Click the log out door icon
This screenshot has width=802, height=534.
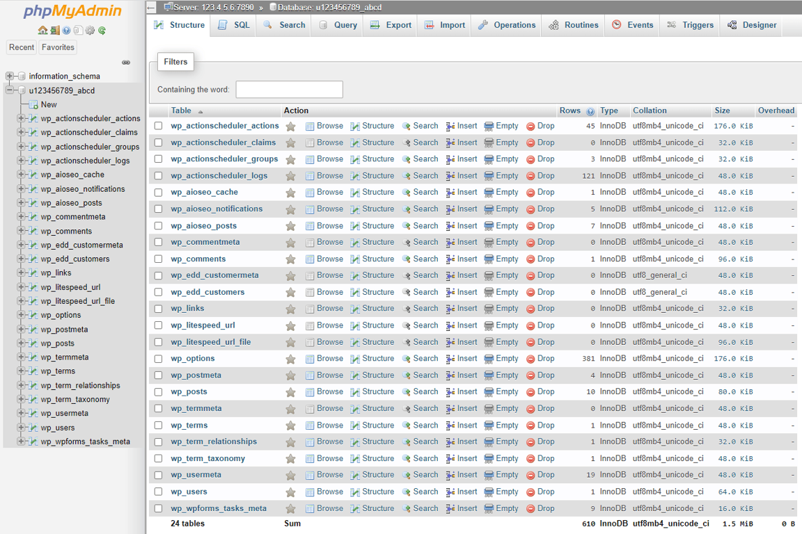pyautogui.click(x=54, y=31)
